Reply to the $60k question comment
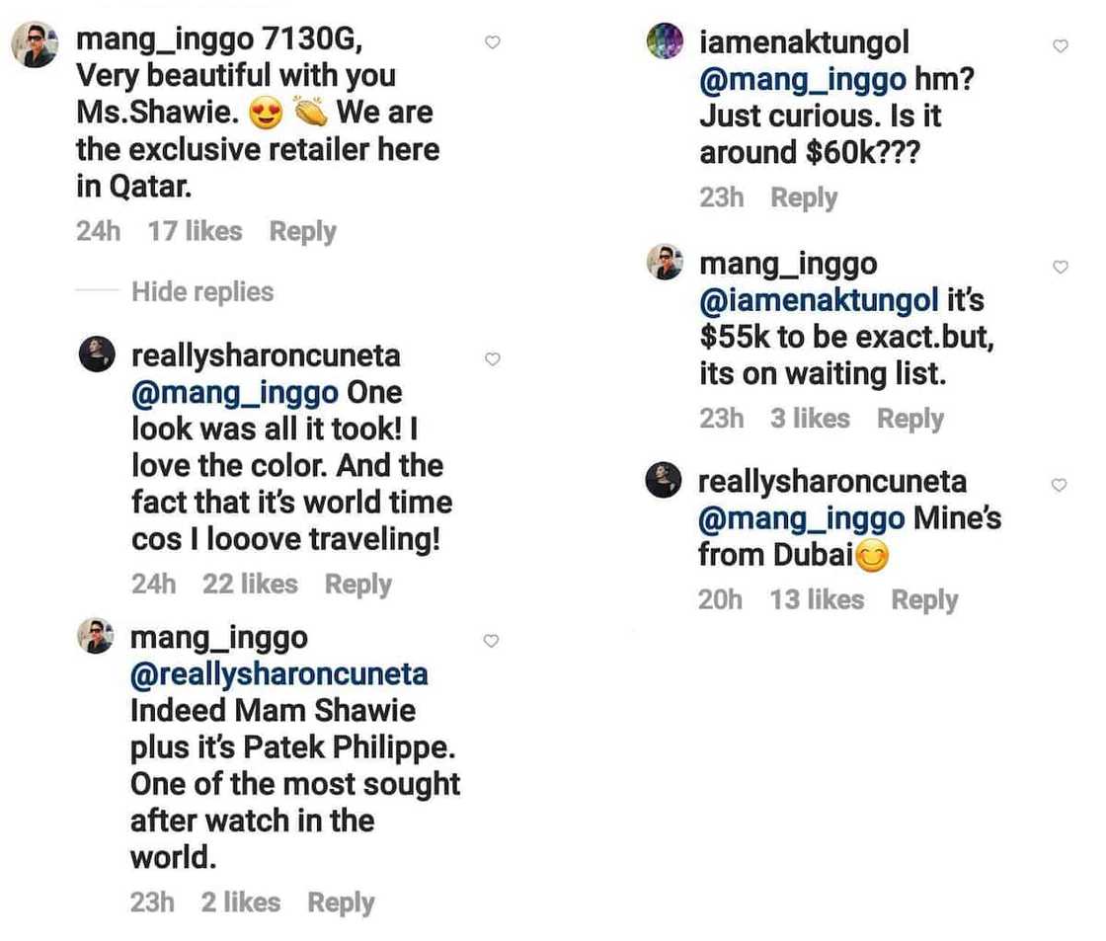Image resolution: width=1106 pixels, height=941 pixels. point(804,198)
